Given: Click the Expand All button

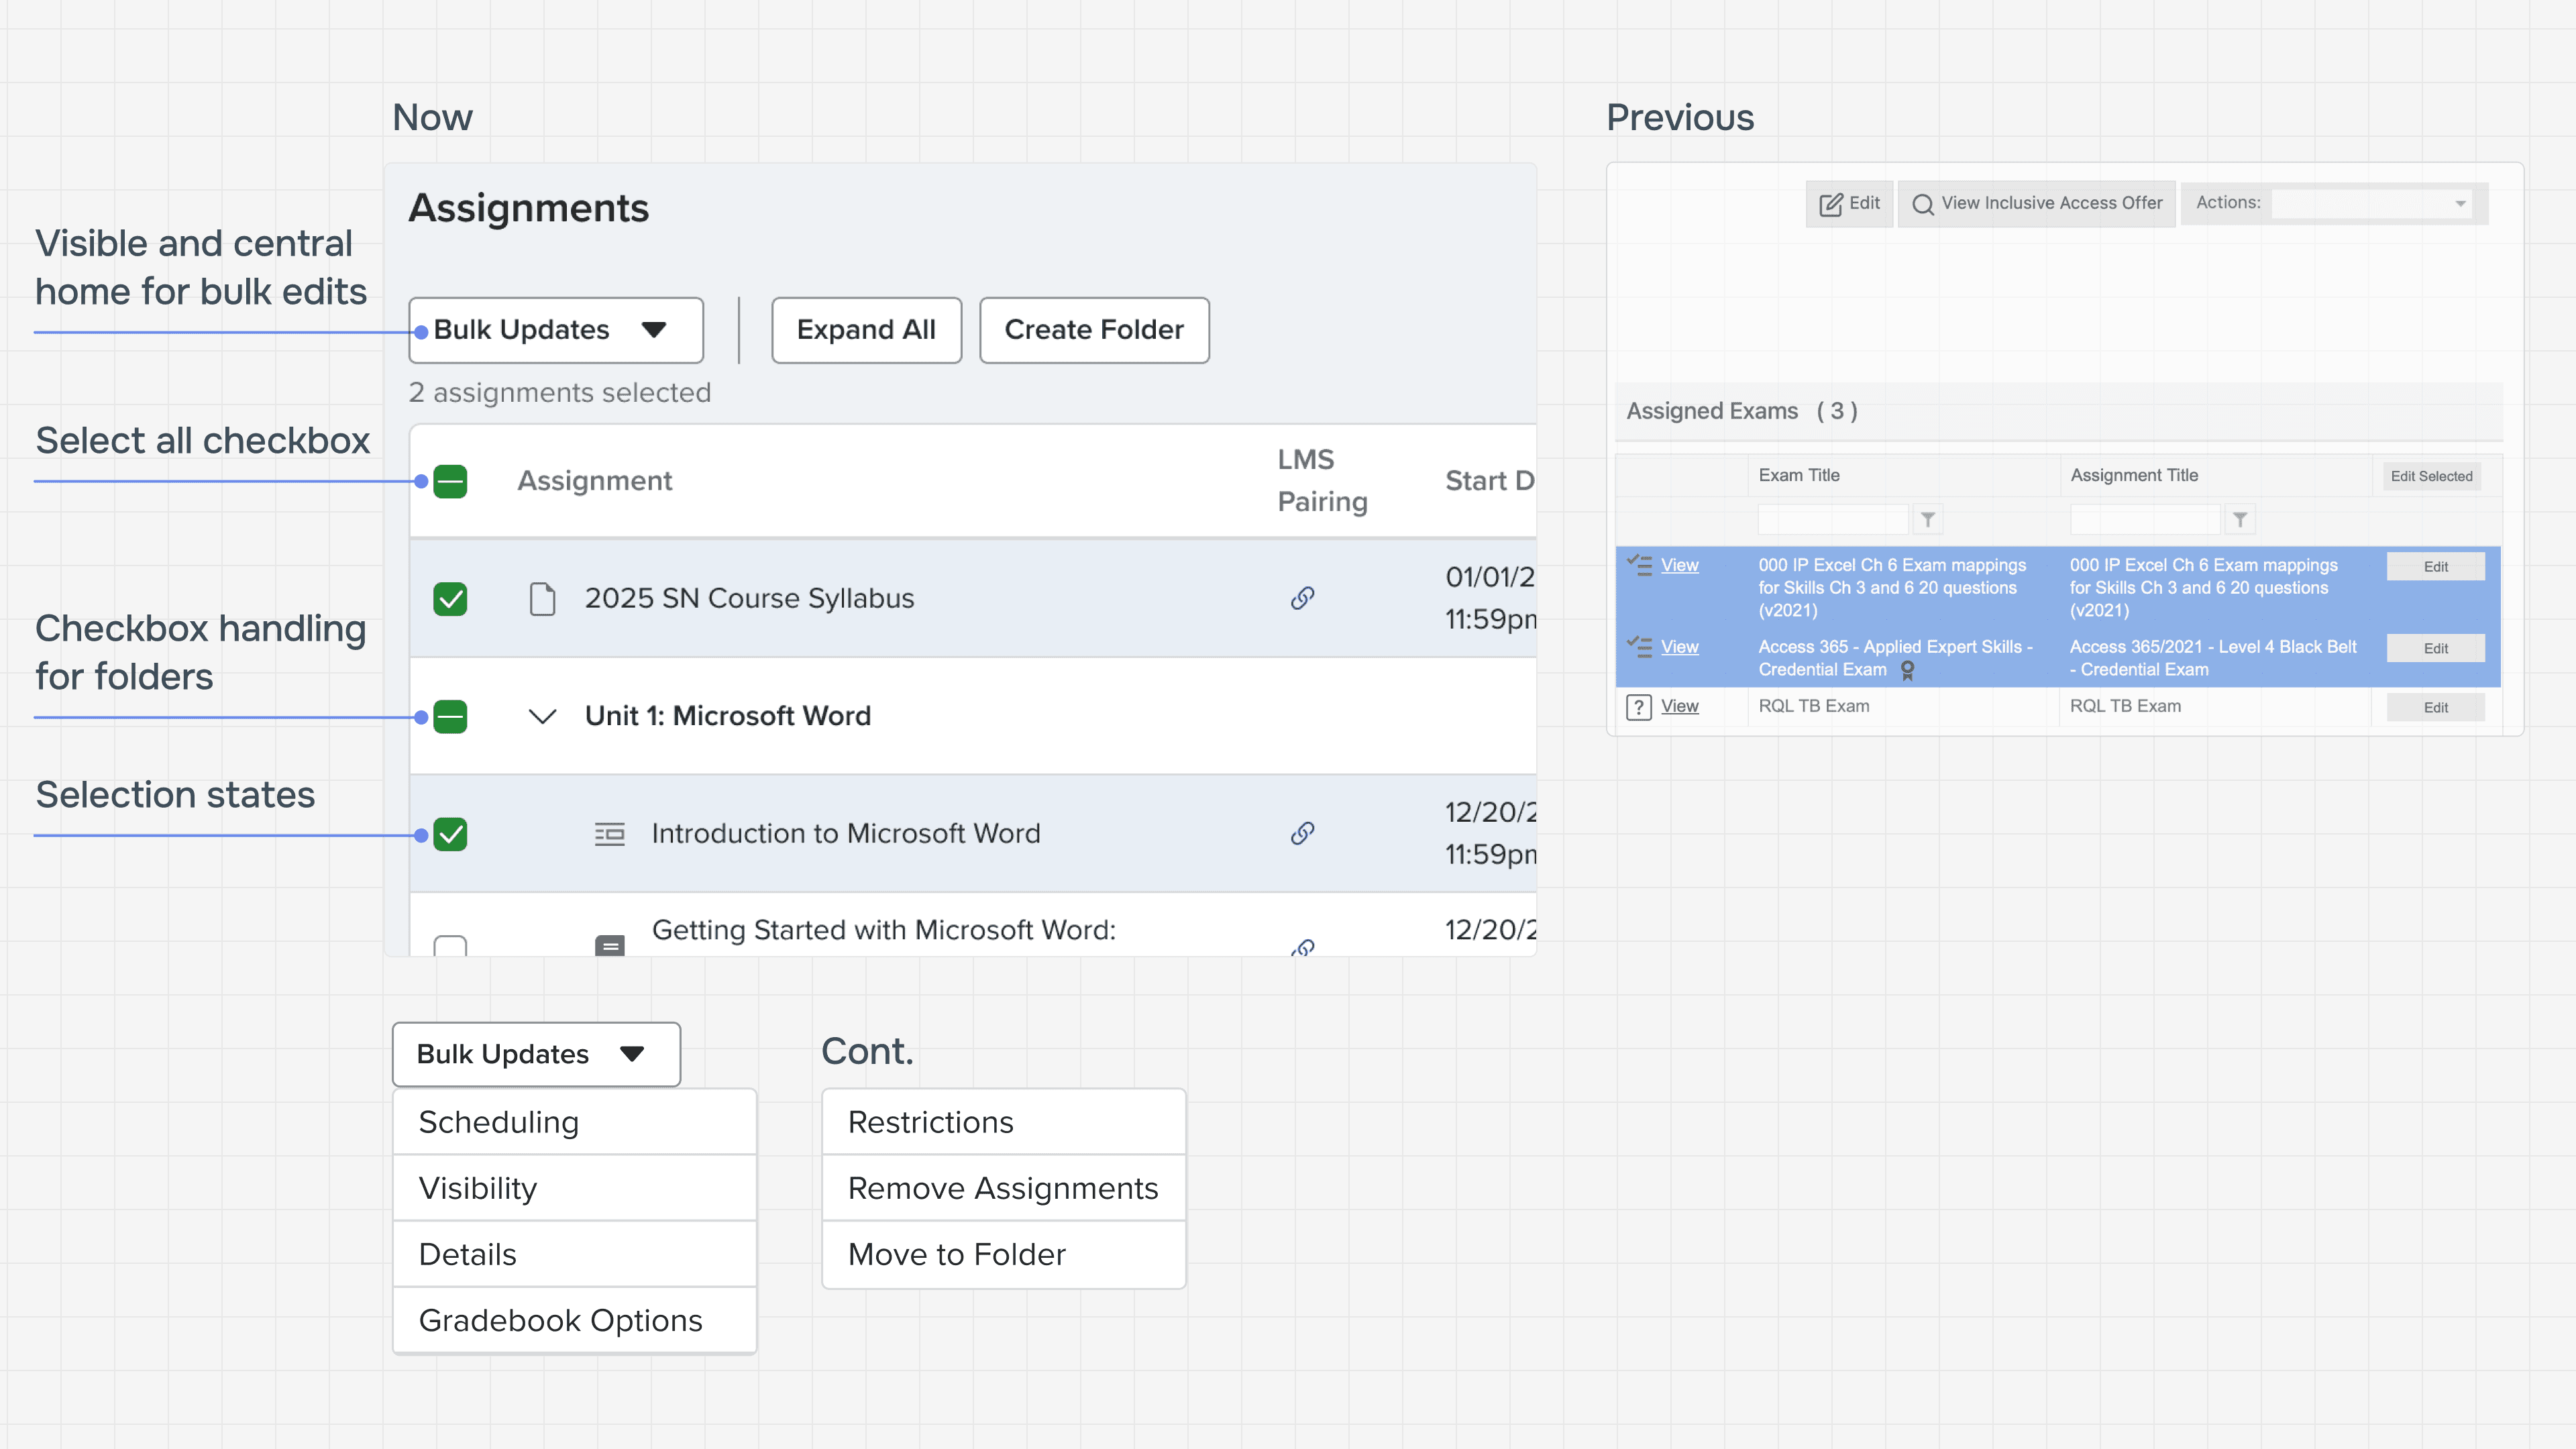Looking at the screenshot, I should click(x=866, y=330).
